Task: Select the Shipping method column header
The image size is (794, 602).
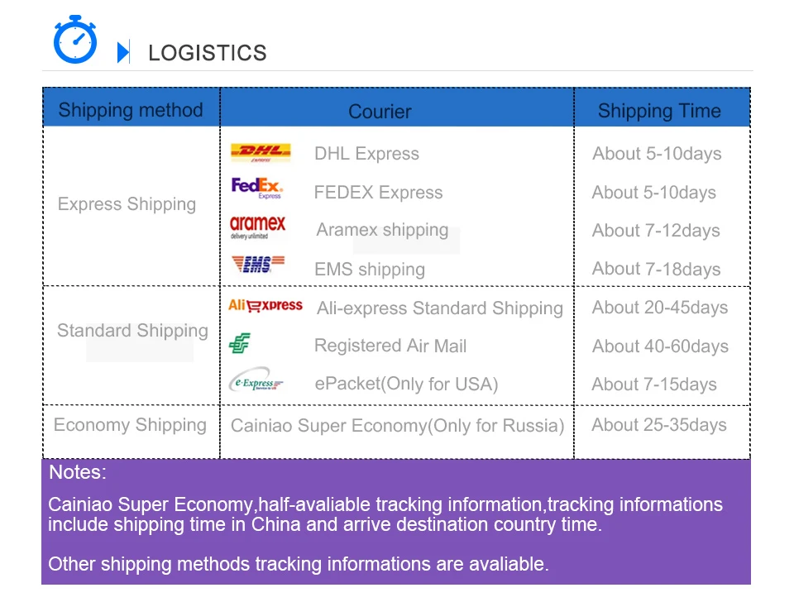Action: point(132,107)
